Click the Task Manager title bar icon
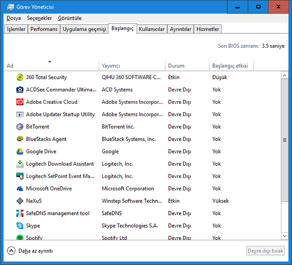292x265 pixels. coord(10,7)
